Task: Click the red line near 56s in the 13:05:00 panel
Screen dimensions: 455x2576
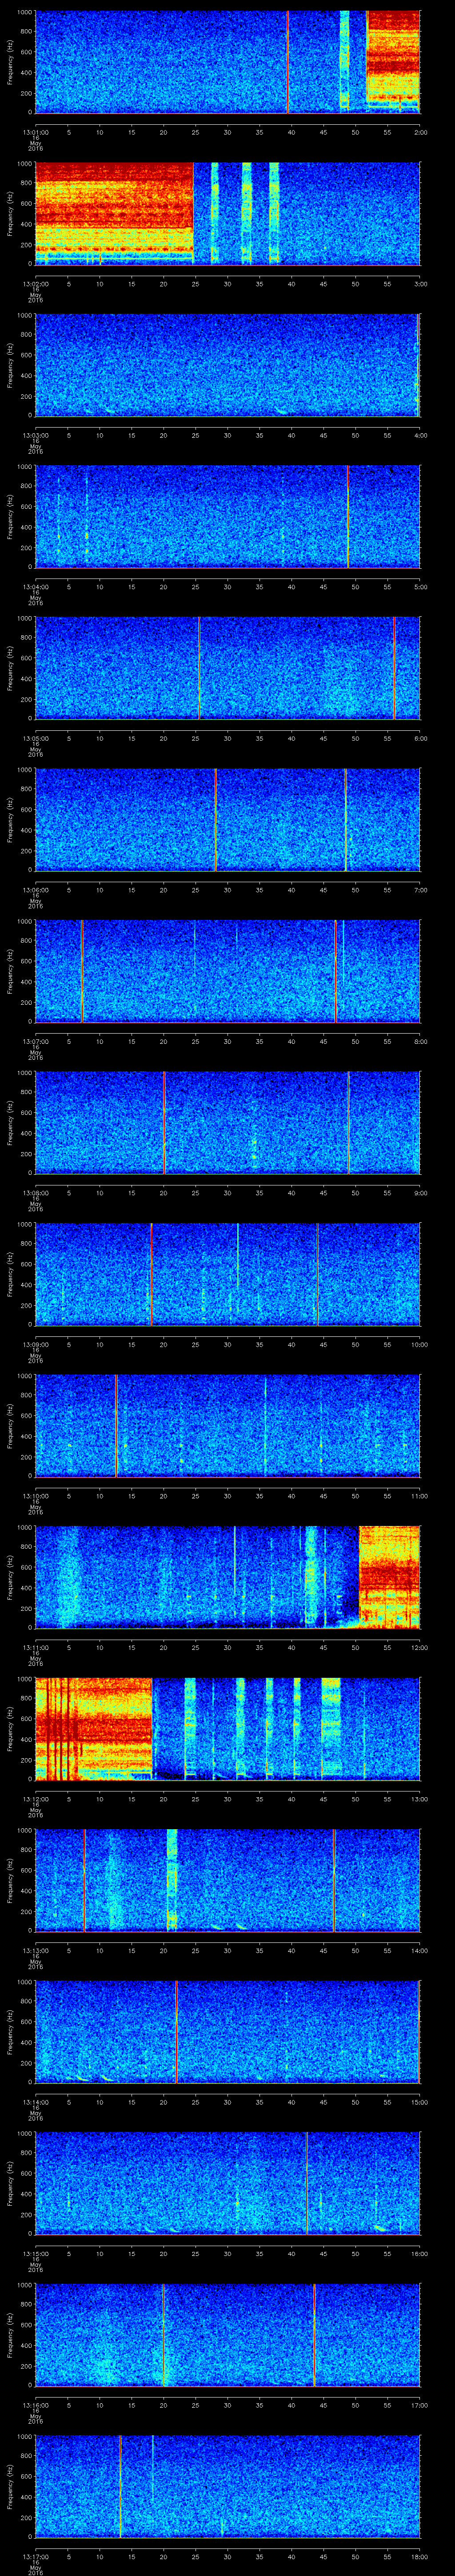Action: [394, 668]
